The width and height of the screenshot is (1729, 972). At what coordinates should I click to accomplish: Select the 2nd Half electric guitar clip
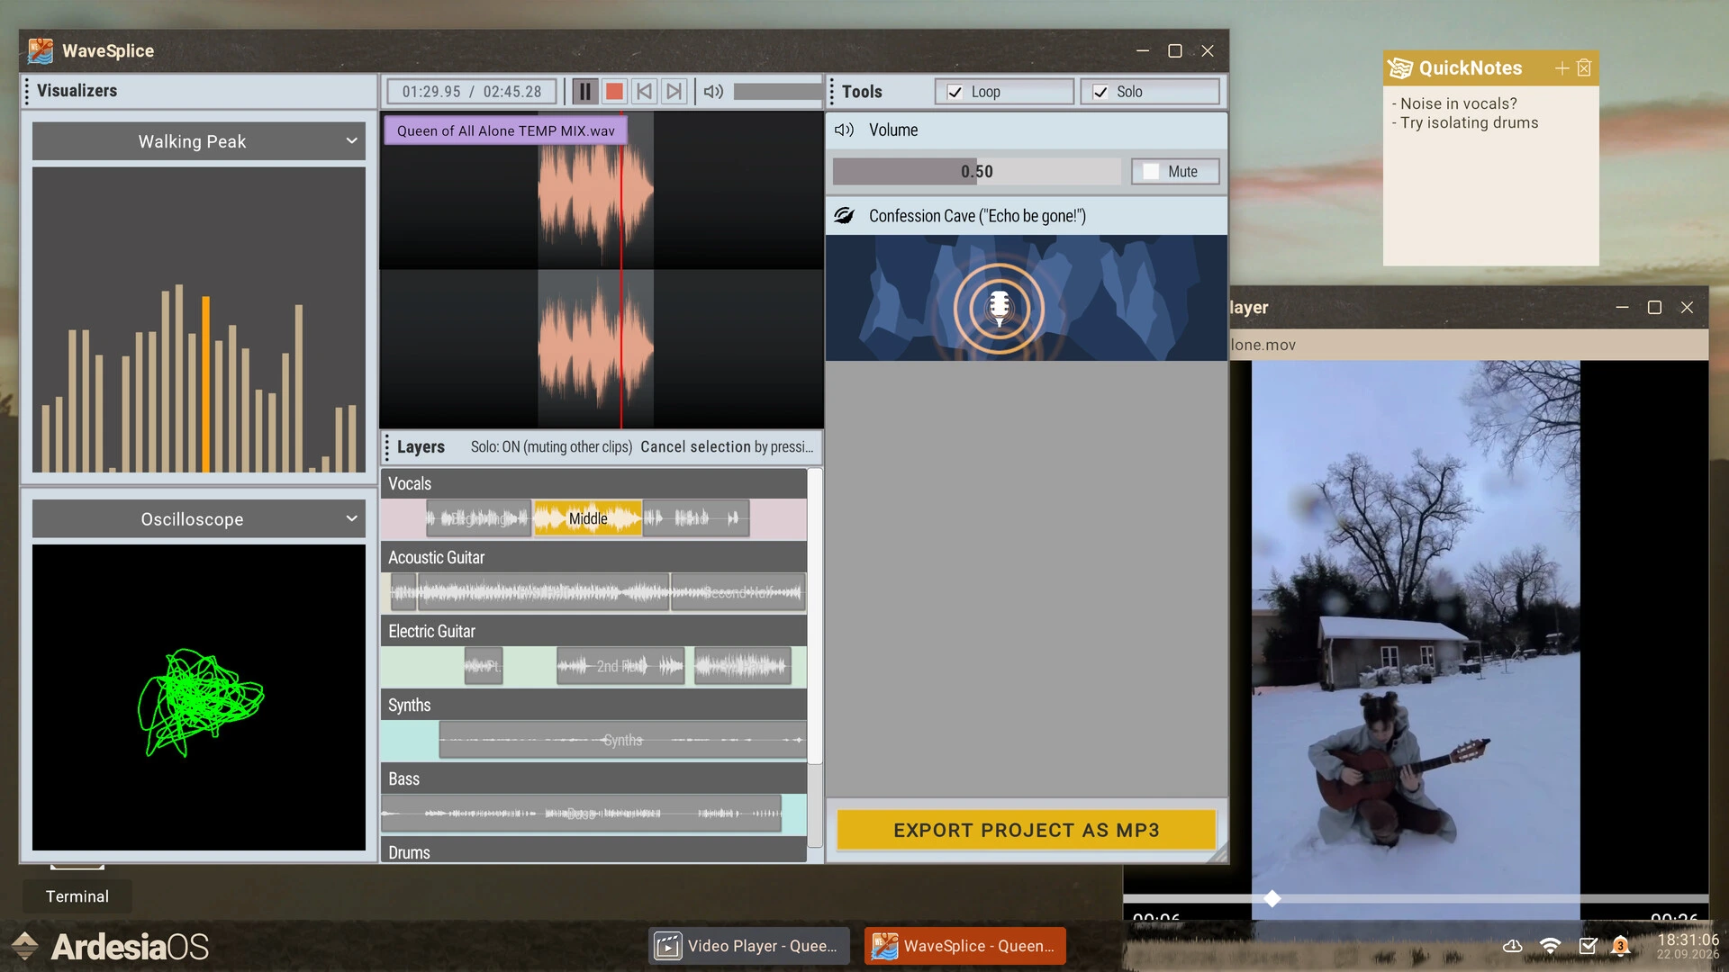click(x=620, y=666)
